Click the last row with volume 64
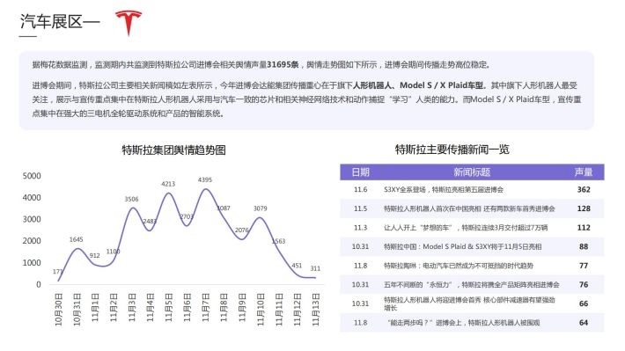 [x=472, y=323]
